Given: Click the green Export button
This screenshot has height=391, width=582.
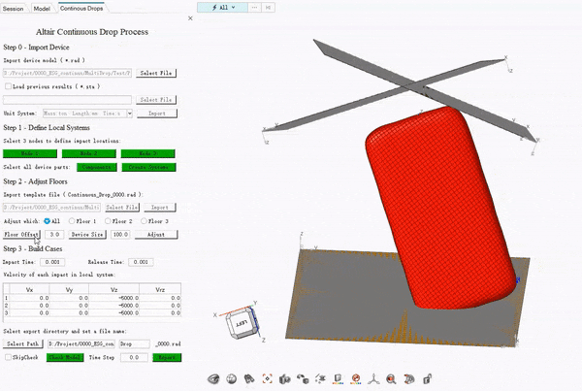Looking at the screenshot, I should 167,357.
